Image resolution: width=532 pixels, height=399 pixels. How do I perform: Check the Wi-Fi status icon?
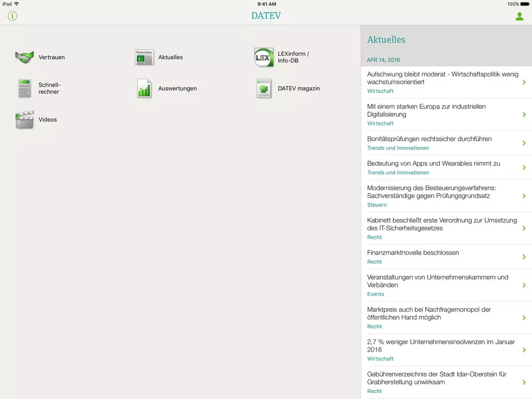tap(16, 4)
